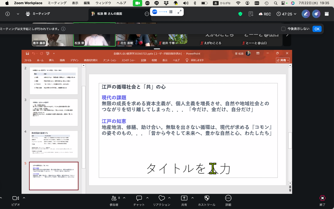This screenshot has width=334, height=209.
Task: Open the ミーティング button in Zoom header
Action: click(x=38, y=14)
